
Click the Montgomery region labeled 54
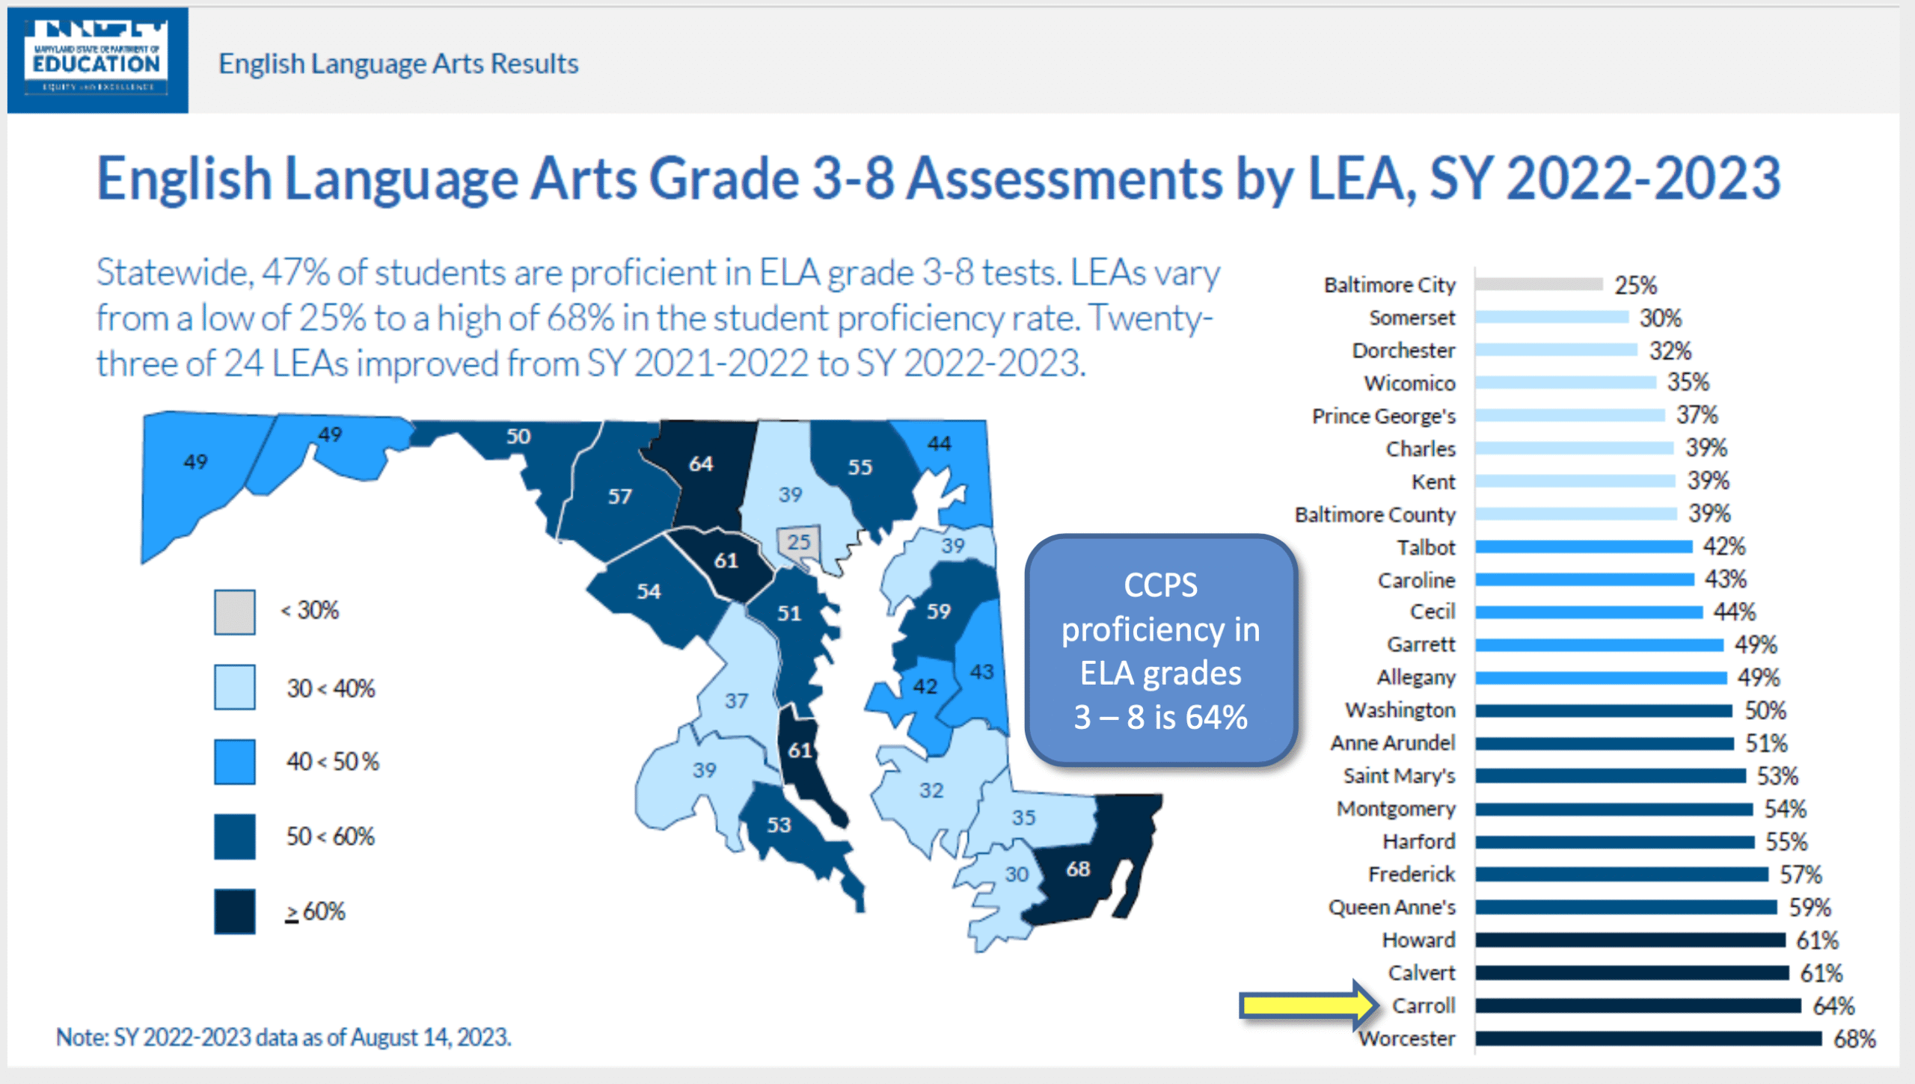point(649,592)
